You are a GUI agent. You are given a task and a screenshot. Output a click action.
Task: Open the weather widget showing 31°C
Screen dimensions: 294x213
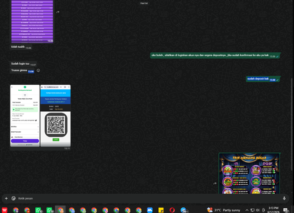(x=223, y=210)
